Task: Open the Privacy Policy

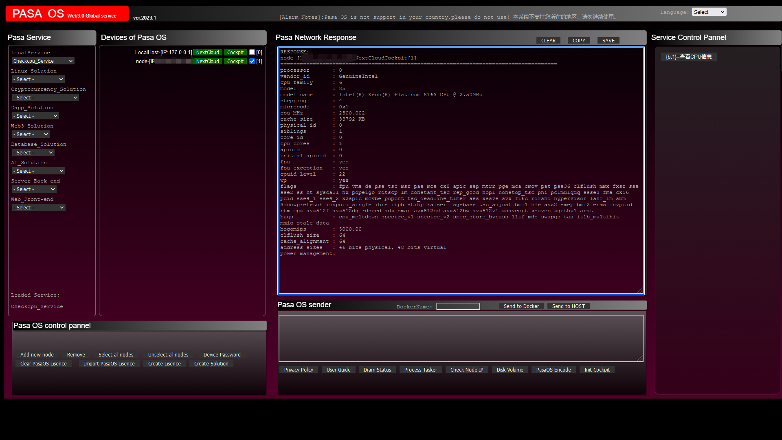Action: (299, 370)
